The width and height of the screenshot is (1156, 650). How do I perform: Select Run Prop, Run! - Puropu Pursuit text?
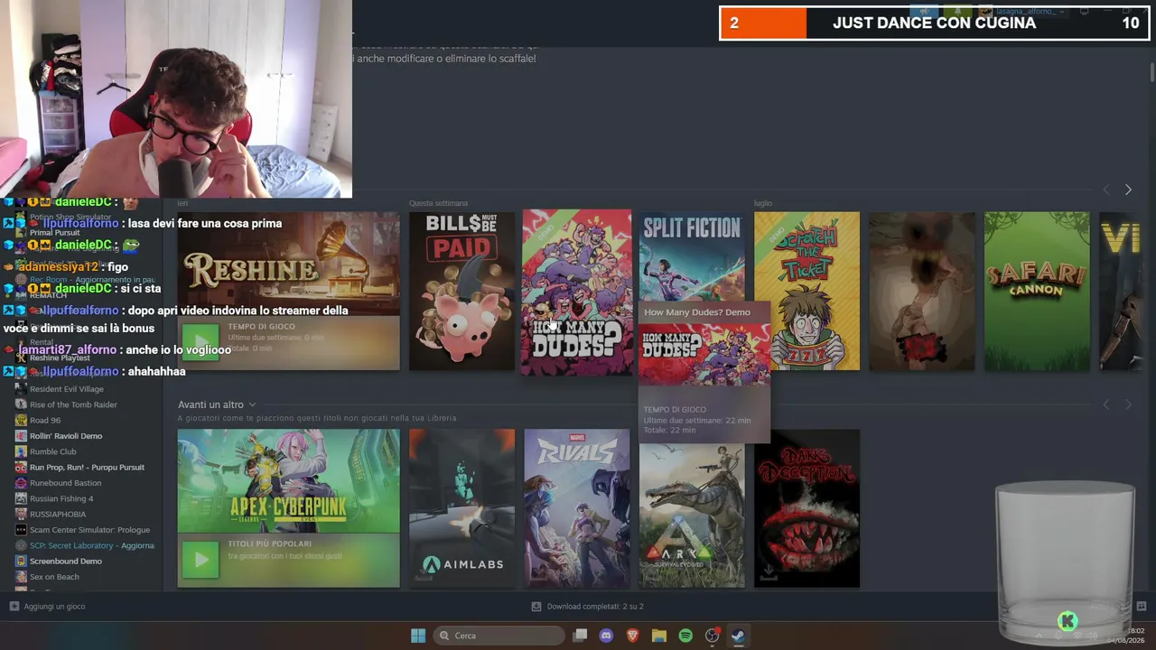(87, 467)
